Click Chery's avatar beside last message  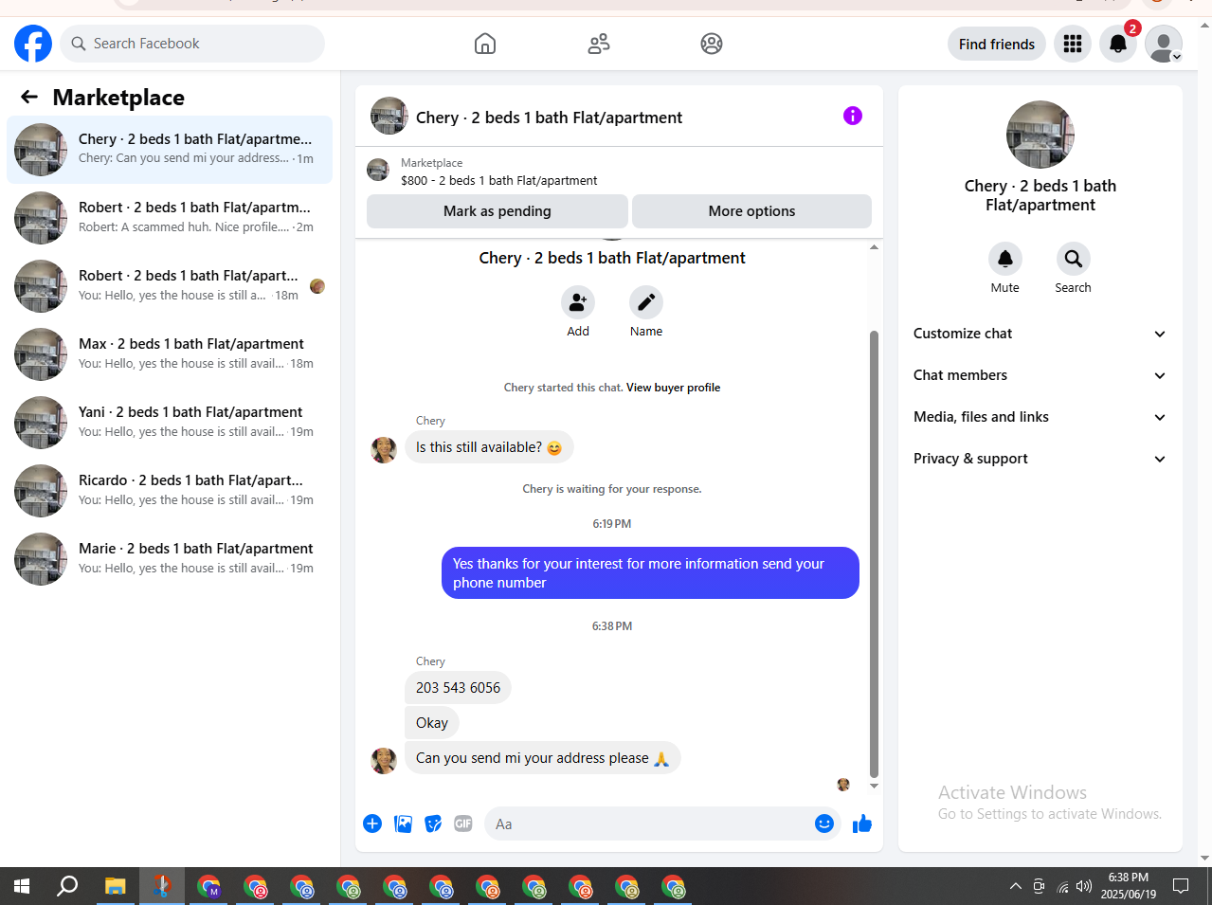point(384,760)
